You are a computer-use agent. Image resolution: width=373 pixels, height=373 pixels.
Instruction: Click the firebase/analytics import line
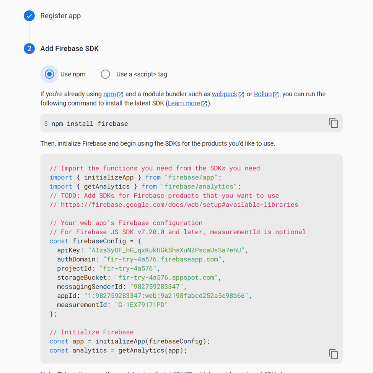pyautogui.click(x=145, y=186)
